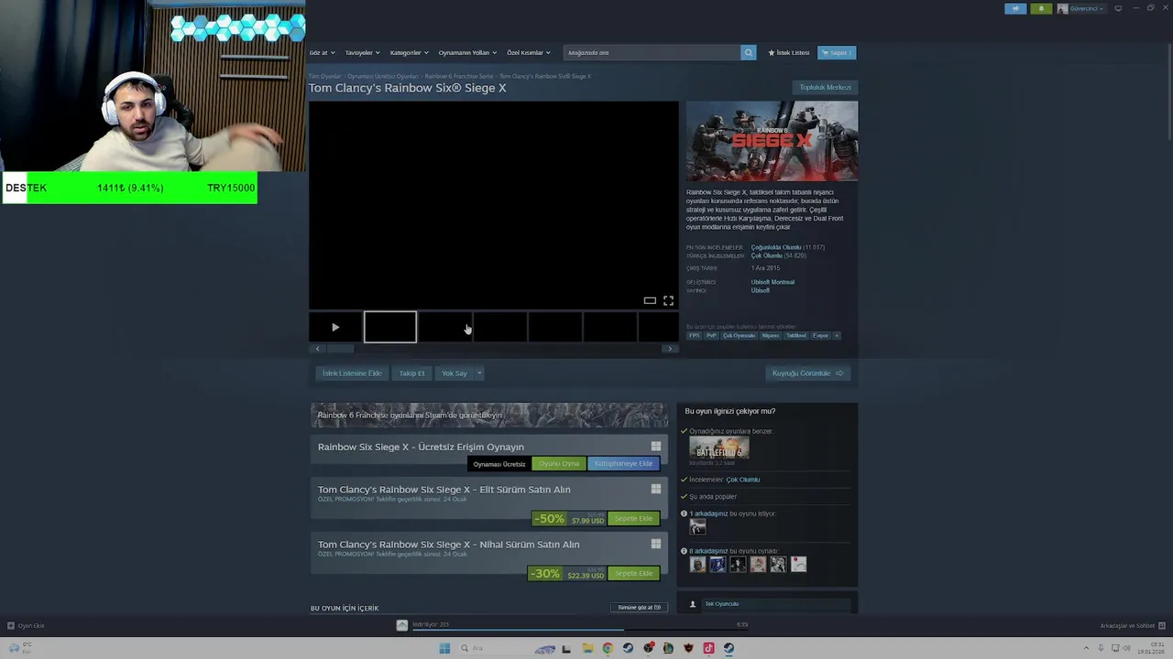Go to Tüm Oyunlar breadcrumb
Image resolution: width=1173 pixels, height=659 pixels.
click(x=324, y=76)
